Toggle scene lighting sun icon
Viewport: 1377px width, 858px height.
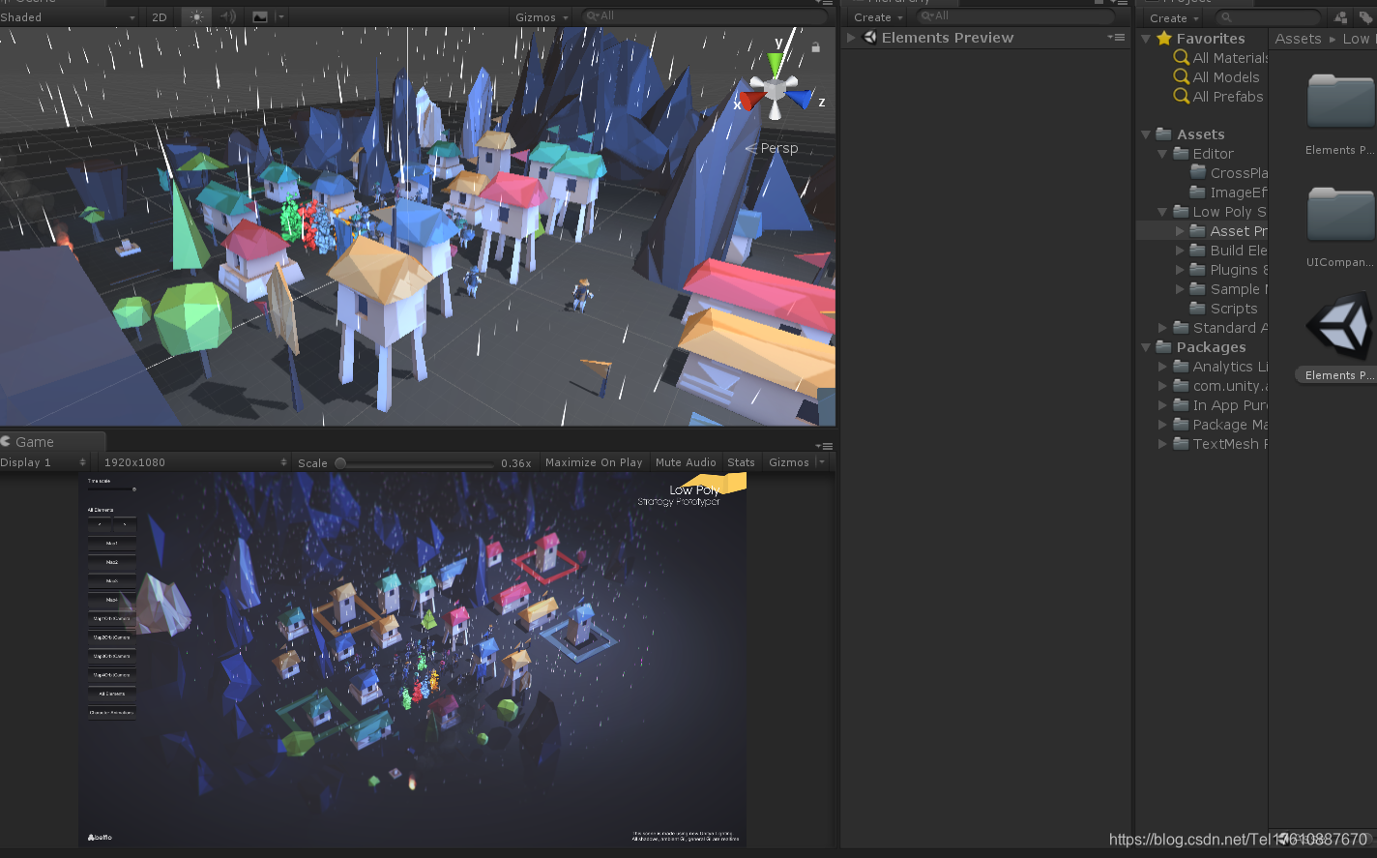(196, 17)
